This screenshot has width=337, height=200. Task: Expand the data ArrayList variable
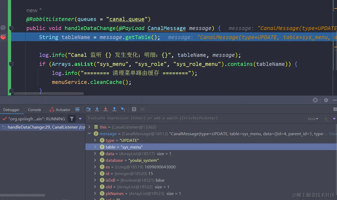coord(95,154)
